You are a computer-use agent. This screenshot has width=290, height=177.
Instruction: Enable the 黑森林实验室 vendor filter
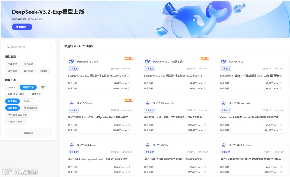[x=31, y=108]
